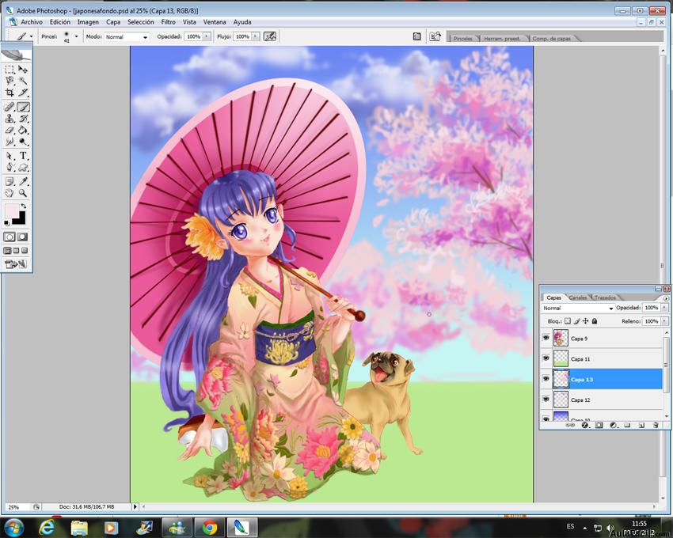Image resolution: width=673 pixels, height=538 pixels.
Task: Select the Polygonal Lasso tool
Action: coord(10,81)
